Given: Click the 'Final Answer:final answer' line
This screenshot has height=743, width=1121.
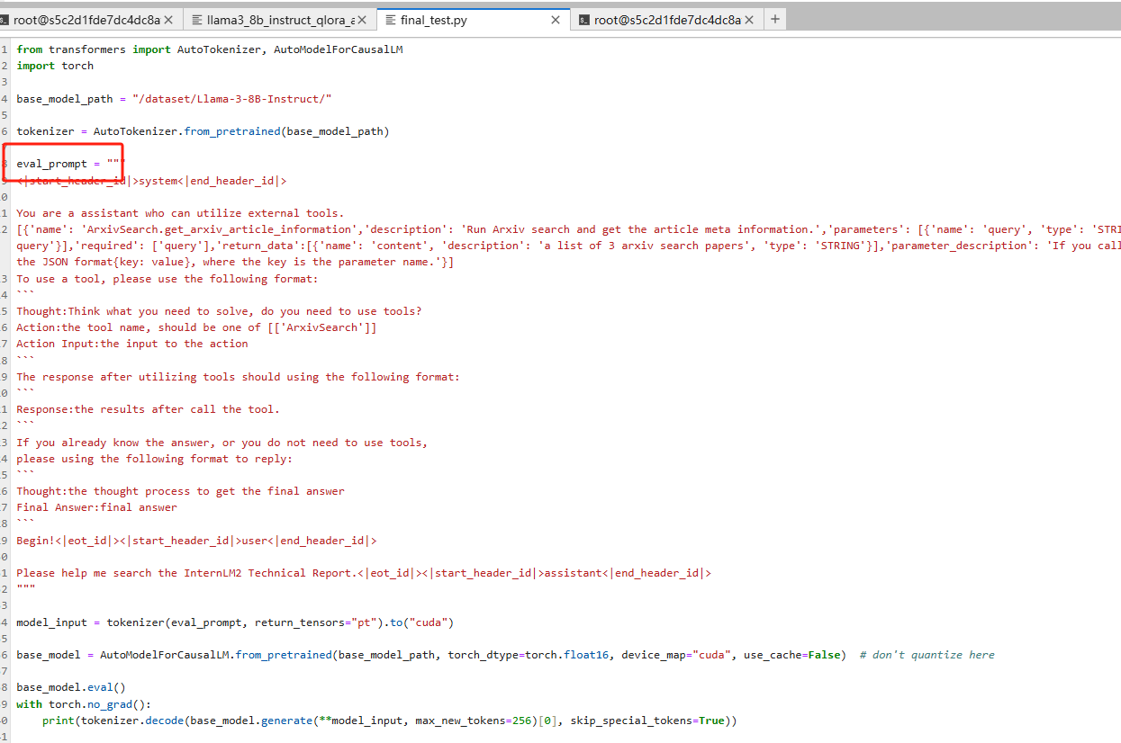Looking at the screenshot, I should [96, 507].
